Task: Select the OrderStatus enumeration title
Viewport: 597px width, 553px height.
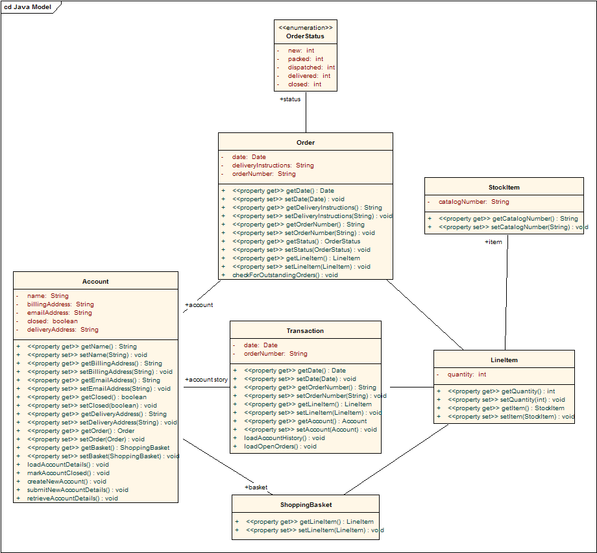Action: [x=305, y=36]
